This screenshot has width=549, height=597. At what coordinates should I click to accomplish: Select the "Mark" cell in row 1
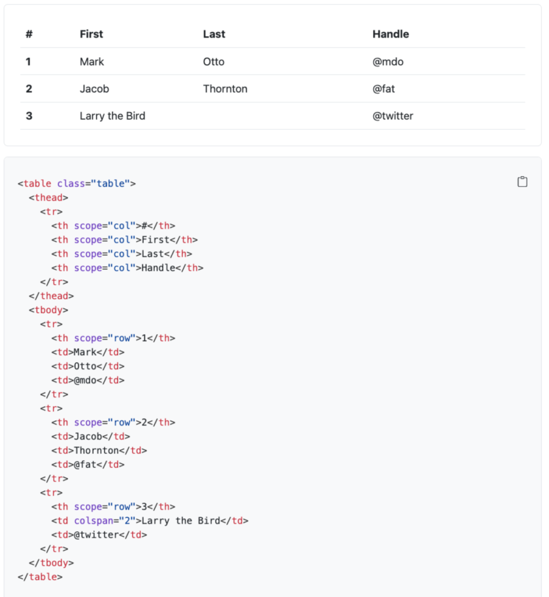pyautogui.click(x=92, y=62)
